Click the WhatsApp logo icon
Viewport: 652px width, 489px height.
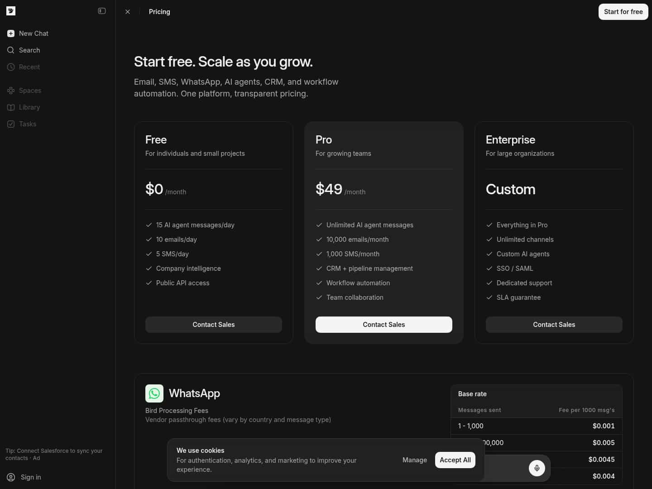[x=154, y=393]
